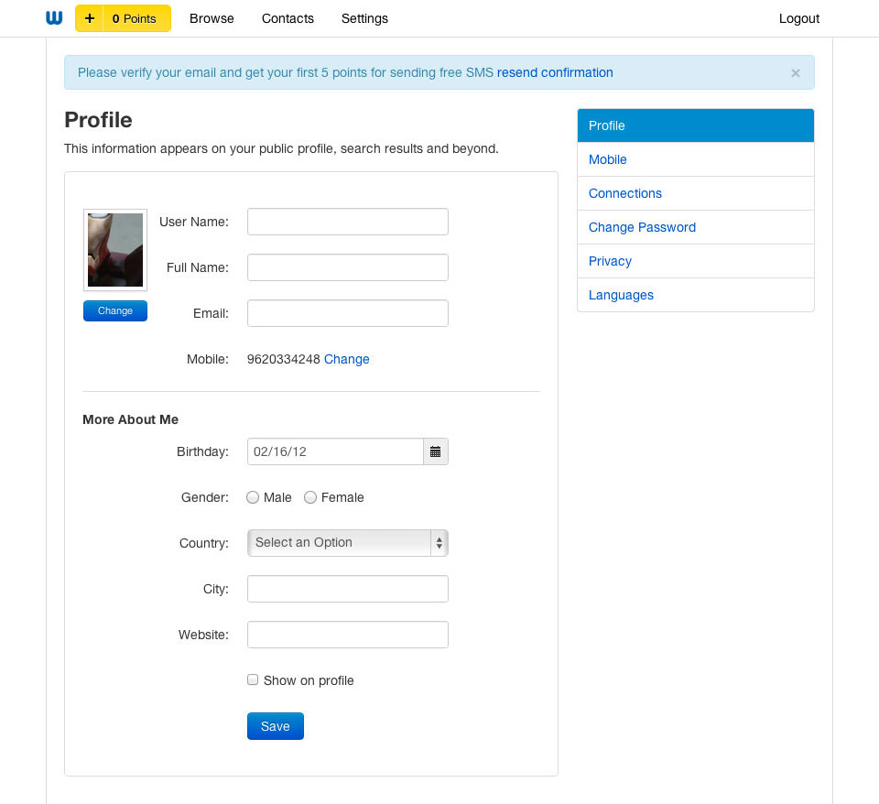Go to Contacts in the top navigation
Viewport: 879px width, 804px height.
pos(288,18)
